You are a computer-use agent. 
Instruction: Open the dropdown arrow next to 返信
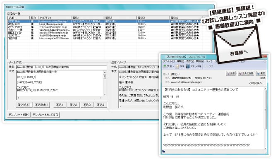[x=237, y=73]
